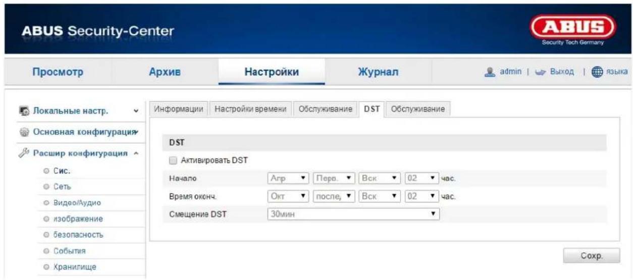Select Сис. in the sidebar

(x=61, y=171)
